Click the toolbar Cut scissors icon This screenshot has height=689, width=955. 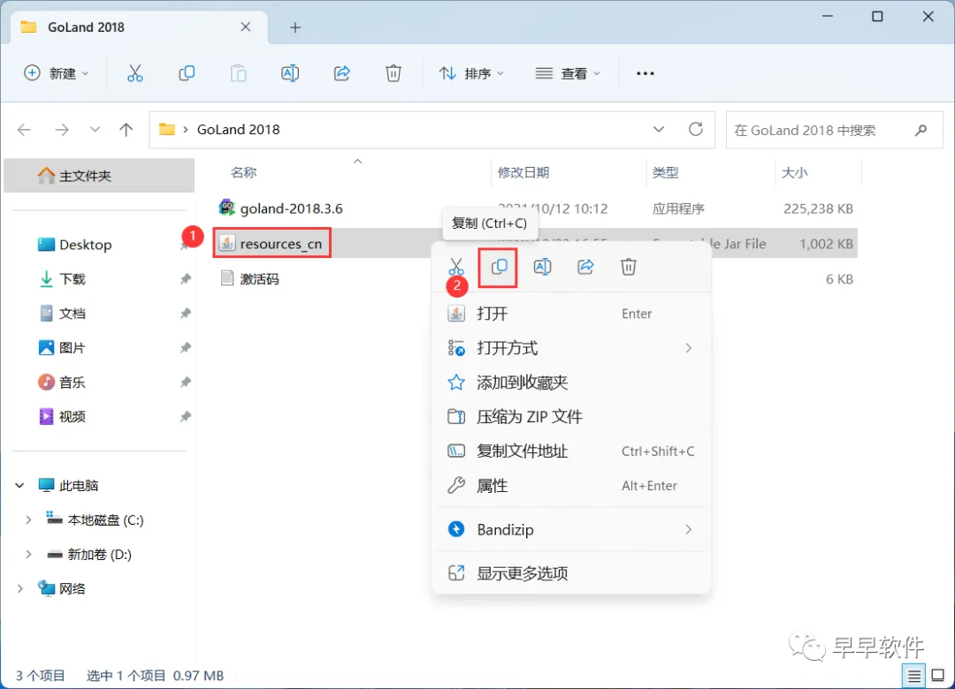click(x=134, y=73)
